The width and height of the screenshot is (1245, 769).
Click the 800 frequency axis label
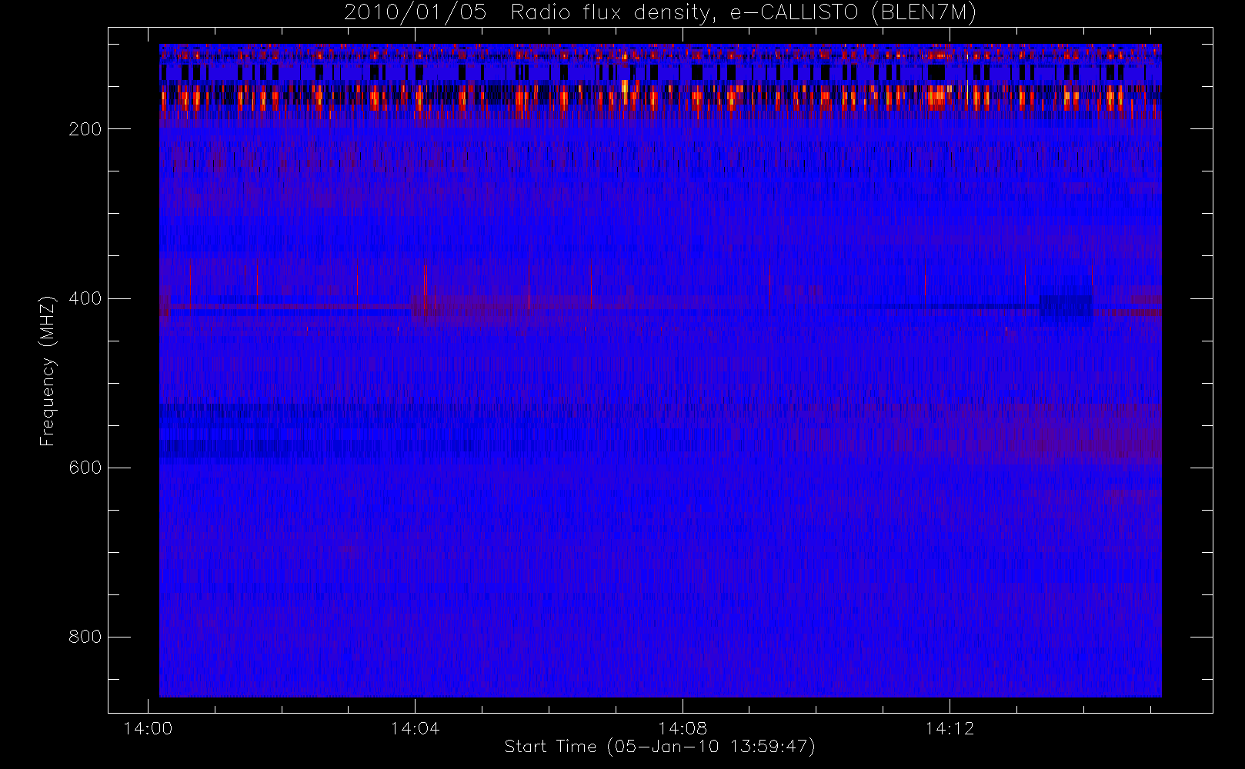tap(85, 637)
